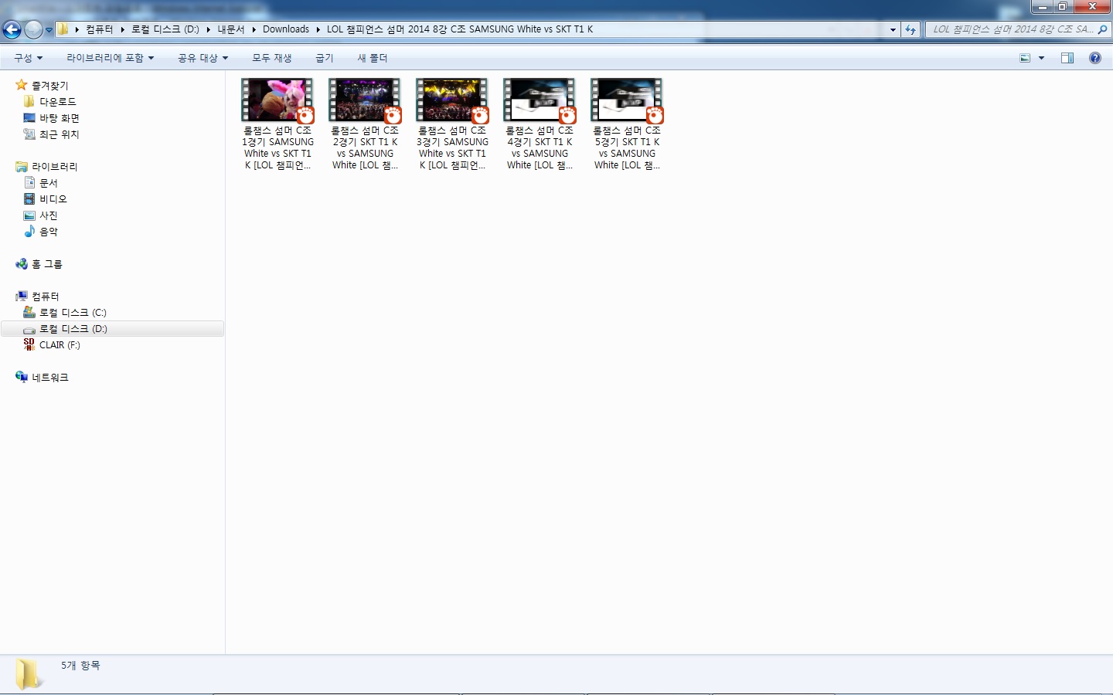Toggle the preview pane icon

point(1067,58)
